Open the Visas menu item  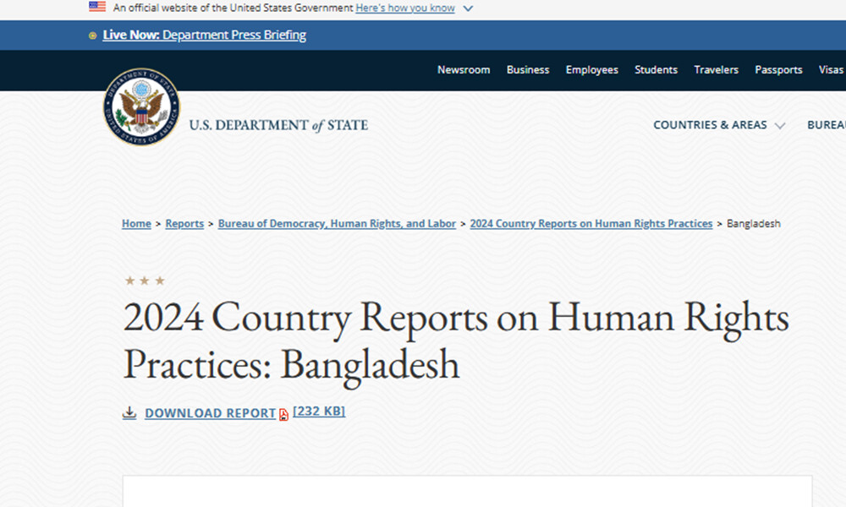coord(831,70)
